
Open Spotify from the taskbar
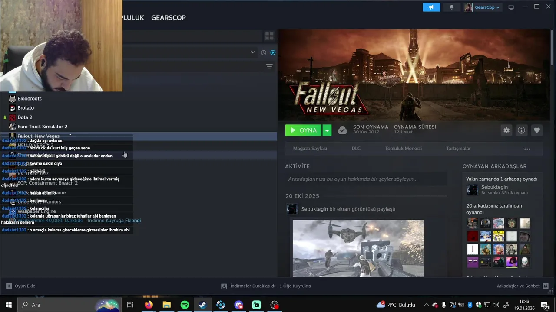[x=185, y=305]
